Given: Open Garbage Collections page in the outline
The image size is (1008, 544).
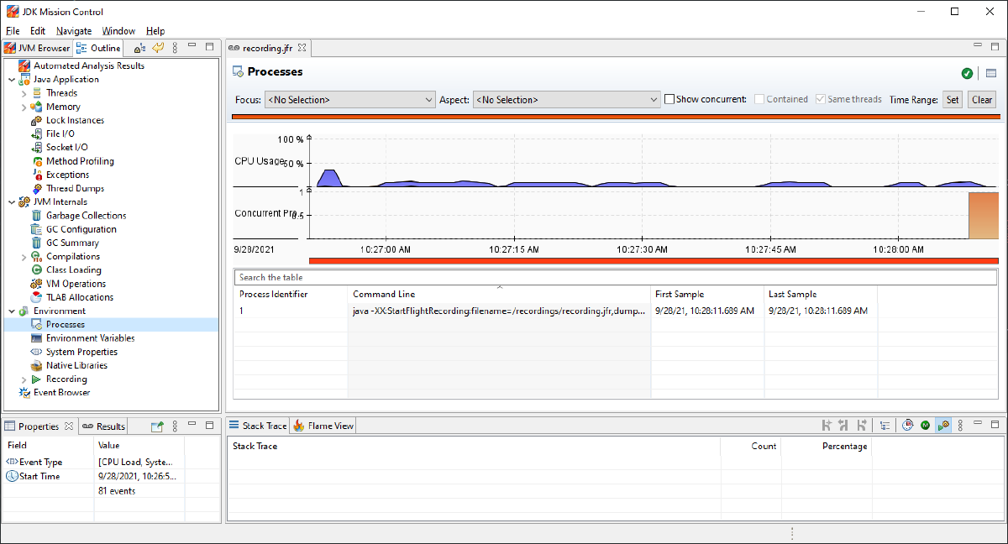Looking at the screenshot, I should click(x=86, y=216).
